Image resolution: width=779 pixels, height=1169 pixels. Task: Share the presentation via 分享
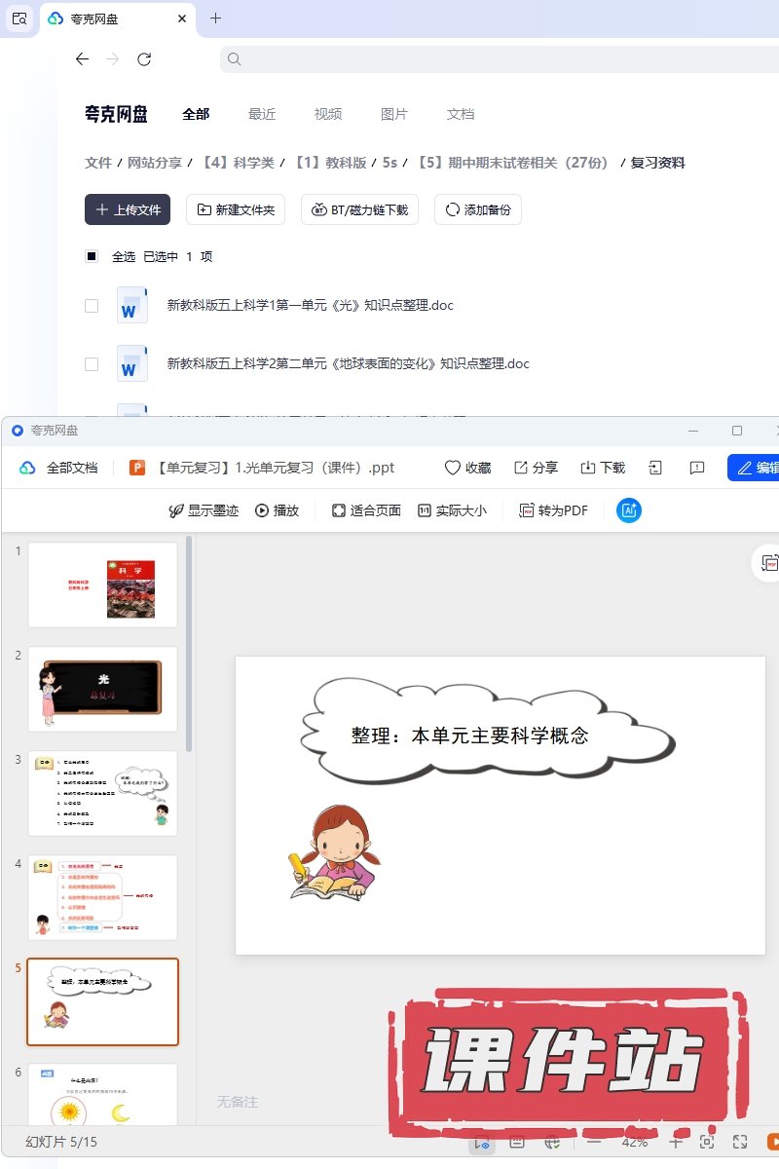[x=536, y=468]
